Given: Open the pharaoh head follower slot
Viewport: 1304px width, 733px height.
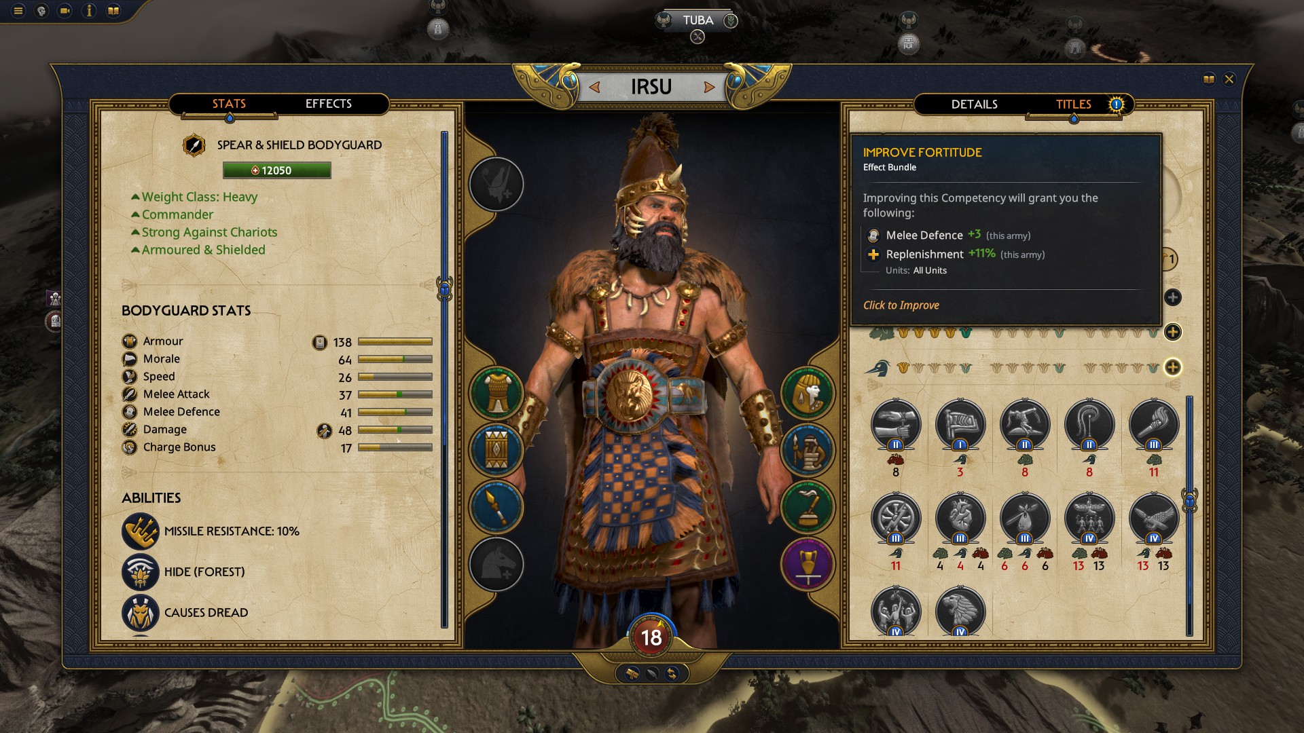Looking at the screenshot, I should tap(808, 393).
